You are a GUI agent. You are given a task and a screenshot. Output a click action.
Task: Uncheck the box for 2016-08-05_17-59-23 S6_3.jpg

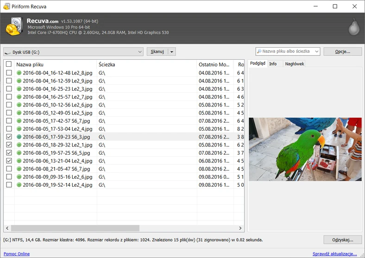point(9,137)
